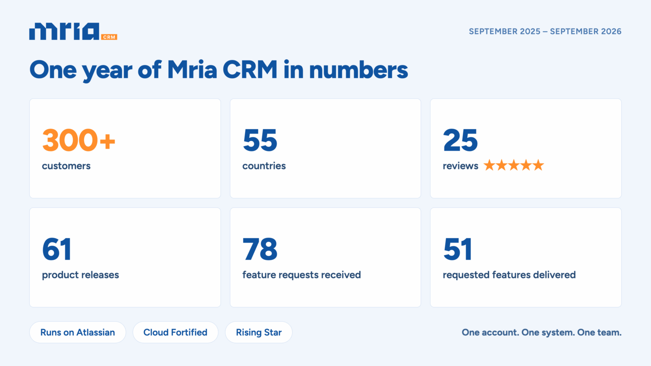Click the five-star rating beside reviews
651x366 pixels.
point(514,165)
